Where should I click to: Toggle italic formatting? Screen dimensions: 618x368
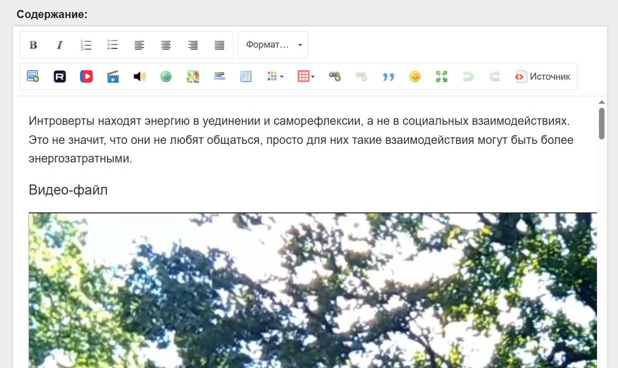click(60, 45)
